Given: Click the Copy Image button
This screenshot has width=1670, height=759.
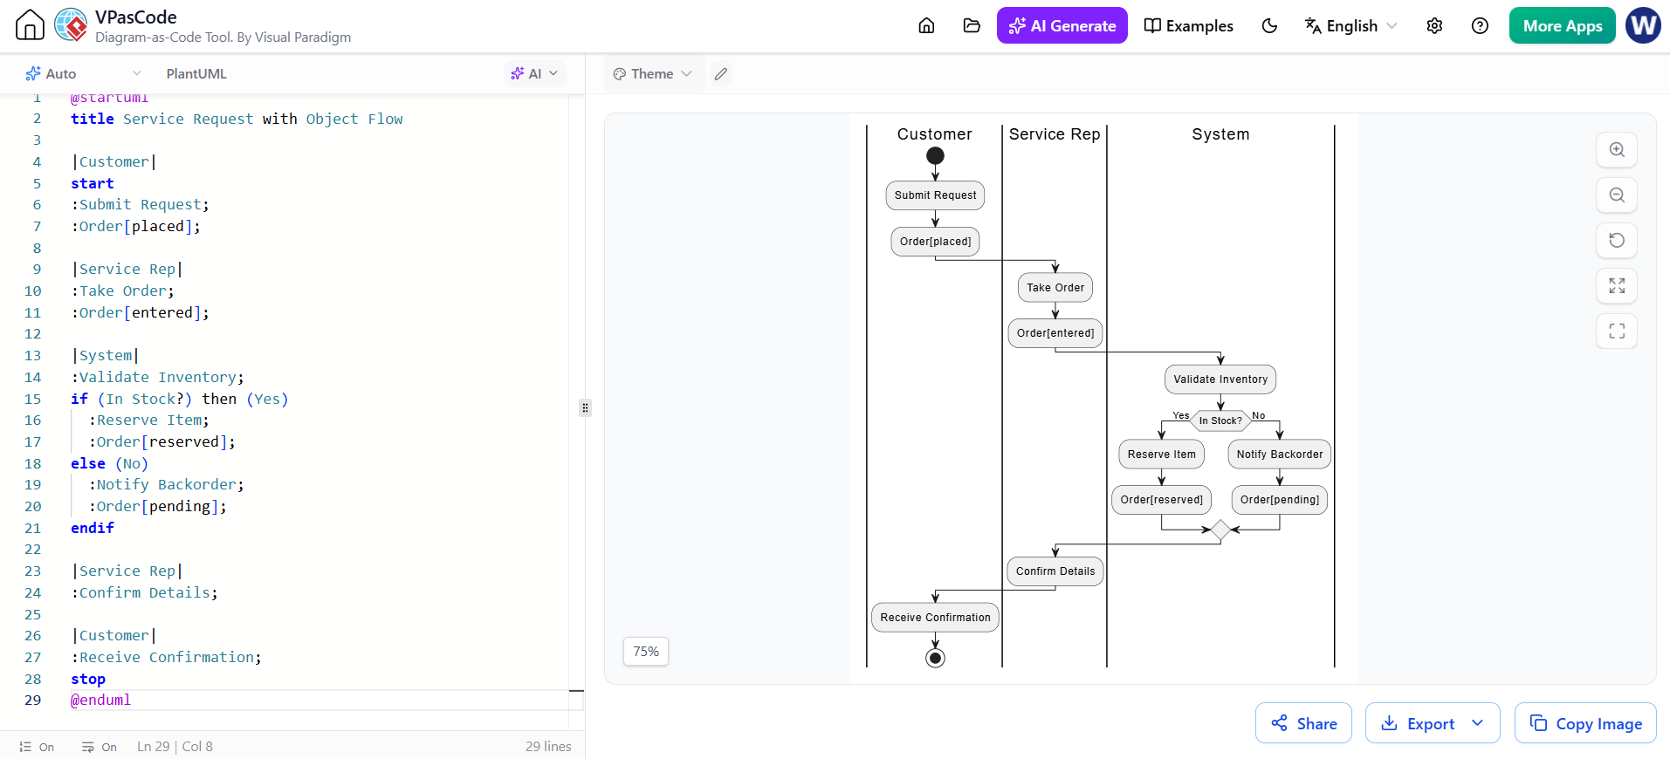Looking at the screenshot, I should (1585, 722).
